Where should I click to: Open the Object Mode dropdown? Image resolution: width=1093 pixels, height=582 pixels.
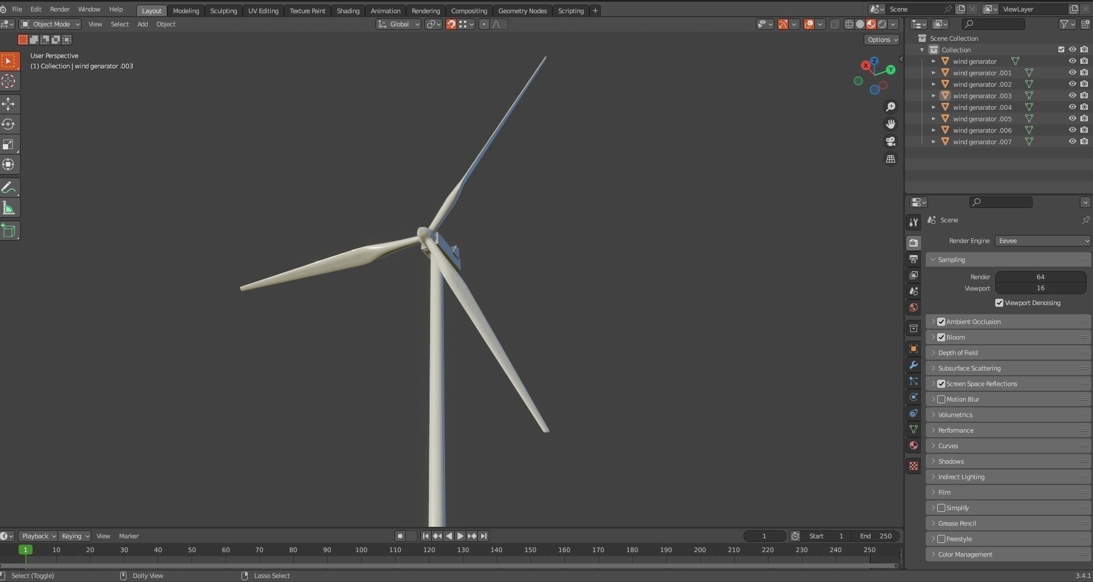pyautogui.click(x=51, y=24)
